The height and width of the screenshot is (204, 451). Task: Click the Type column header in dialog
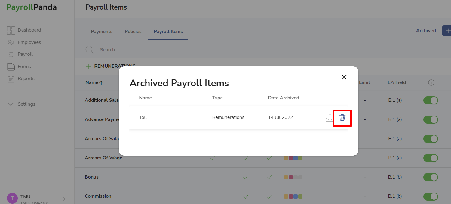pyautogui.click(x=217, y=98)
